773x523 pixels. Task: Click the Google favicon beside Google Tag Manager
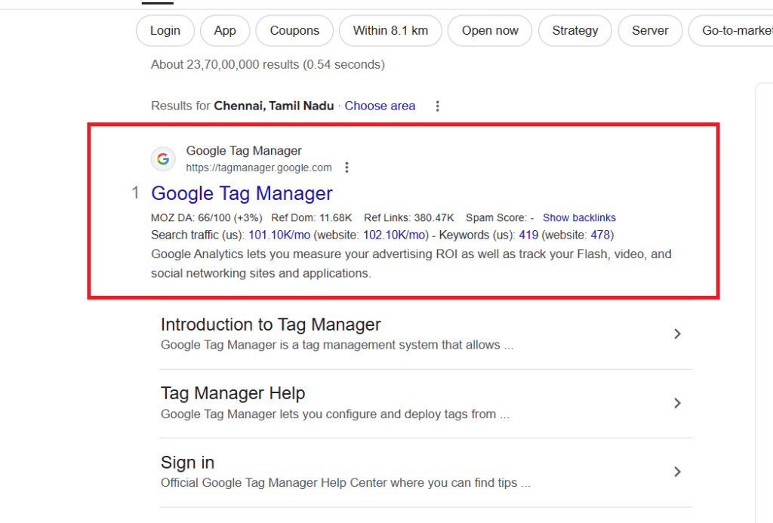pyautogui.click(x=163, y=158)
